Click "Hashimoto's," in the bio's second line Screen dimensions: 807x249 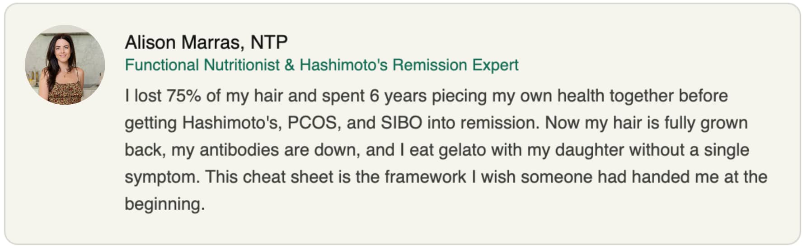[232, 123]
